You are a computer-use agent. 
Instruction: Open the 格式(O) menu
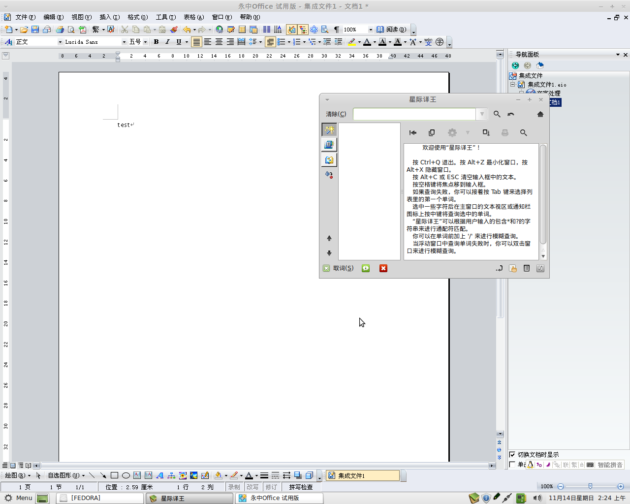138,17
